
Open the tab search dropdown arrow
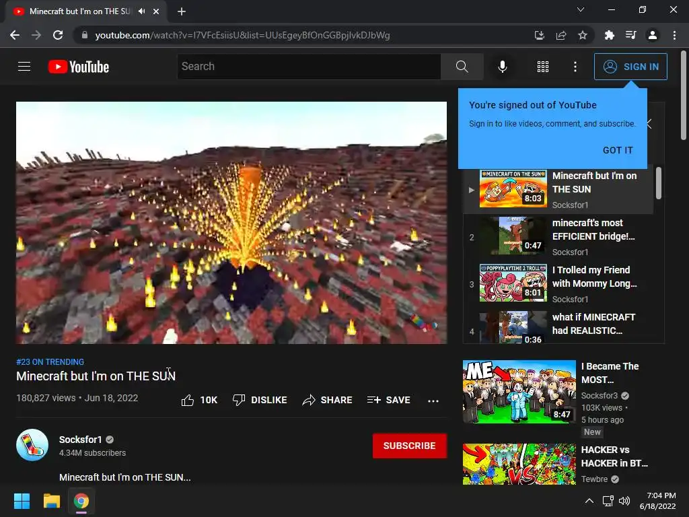581,9
